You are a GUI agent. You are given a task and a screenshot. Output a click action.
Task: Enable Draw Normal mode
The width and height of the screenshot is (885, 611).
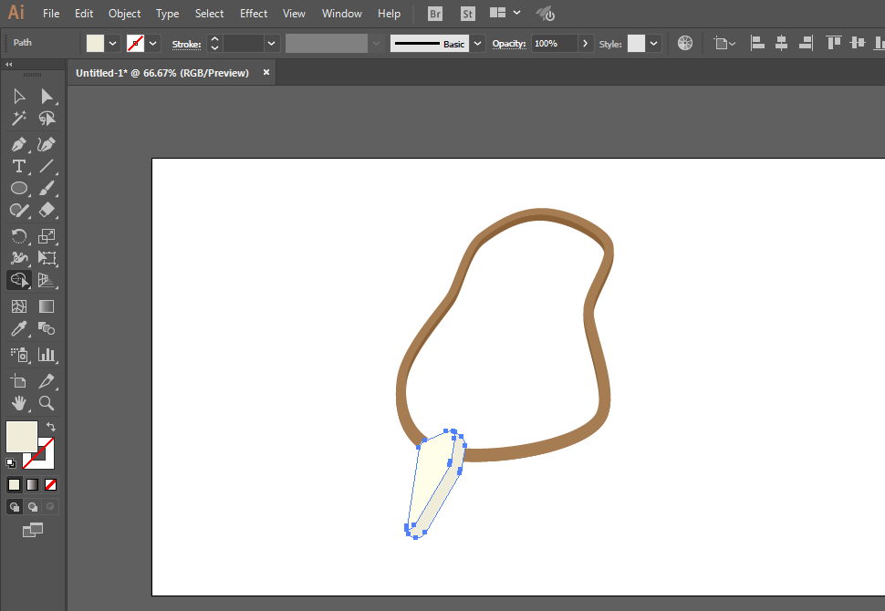click(x=14, y=507)
